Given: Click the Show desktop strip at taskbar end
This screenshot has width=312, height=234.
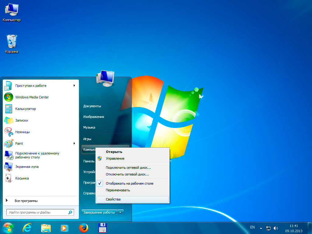Looking at the screenshot, I should (x=310, y=228).
